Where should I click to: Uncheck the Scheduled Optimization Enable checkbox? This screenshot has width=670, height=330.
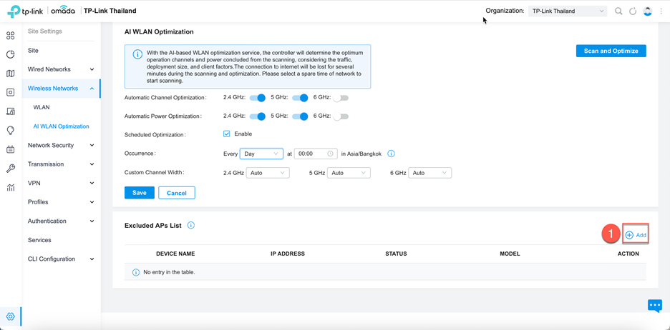point(227,134)
